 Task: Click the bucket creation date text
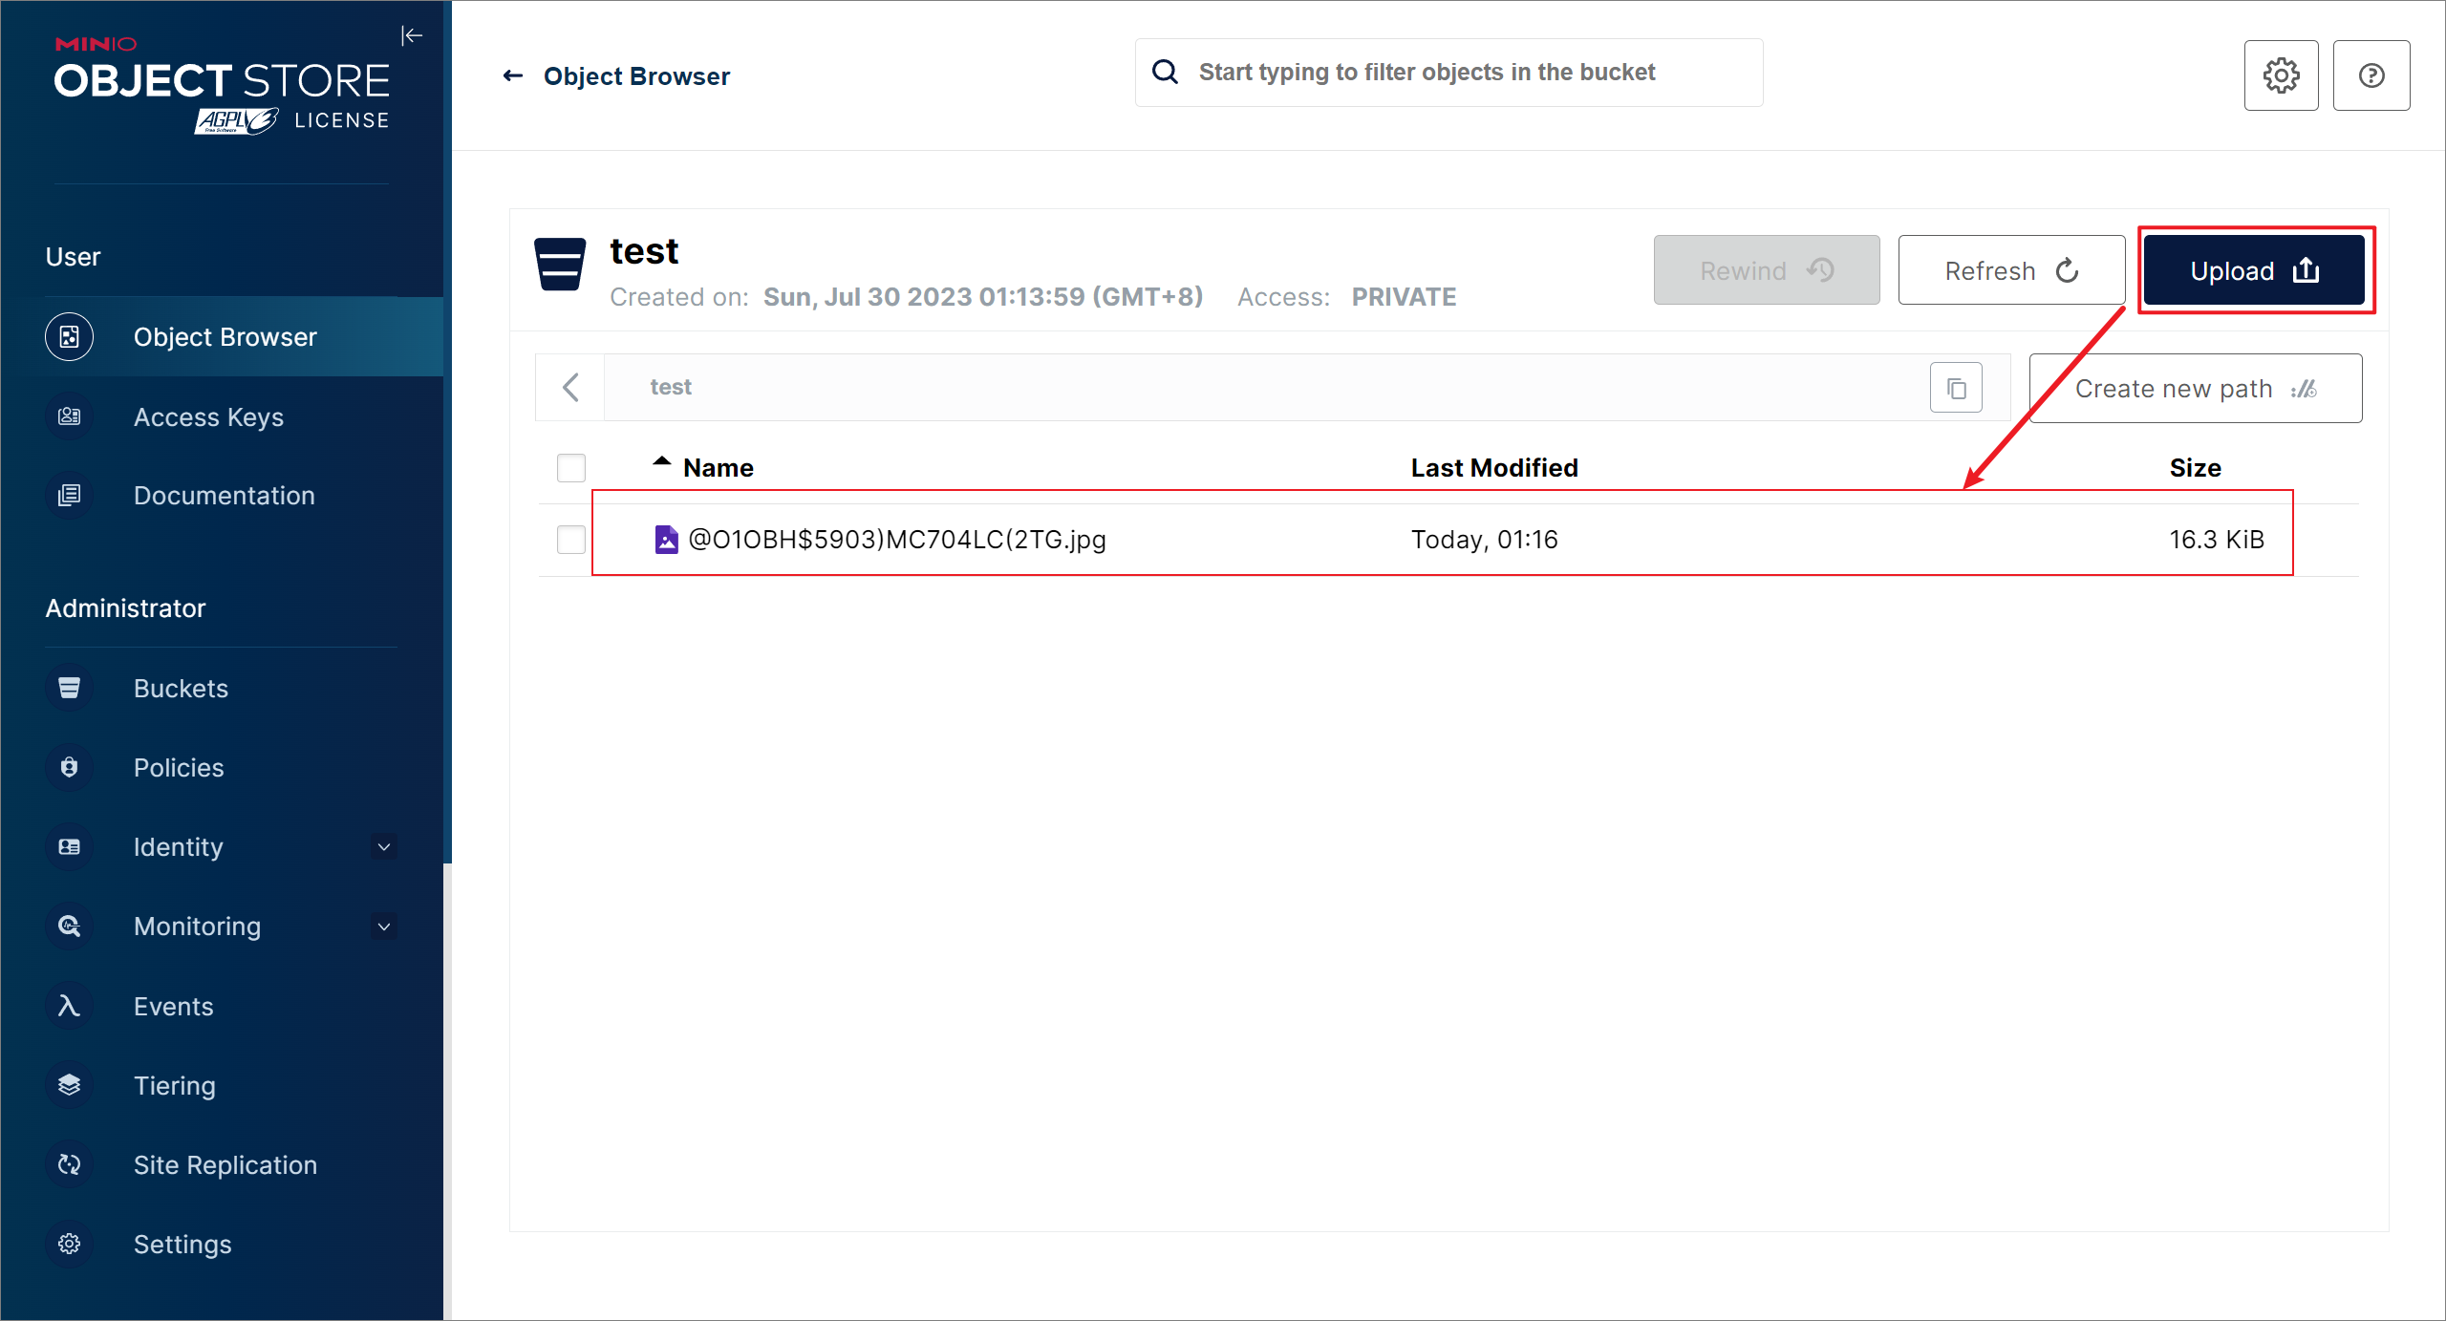983,297
